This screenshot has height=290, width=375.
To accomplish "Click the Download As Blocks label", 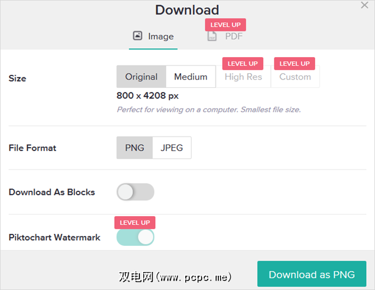I will (52, 192).
